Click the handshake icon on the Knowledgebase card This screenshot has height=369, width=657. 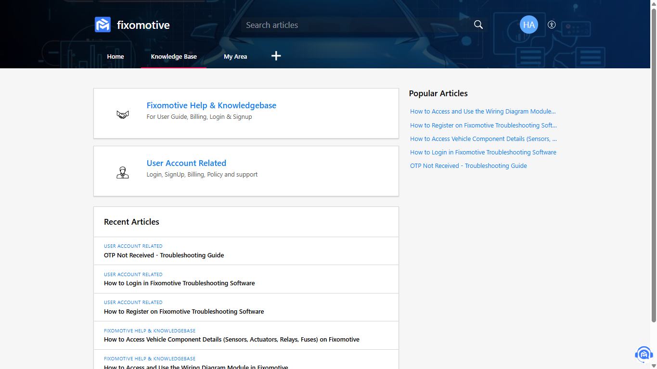[x=122, y=114]
